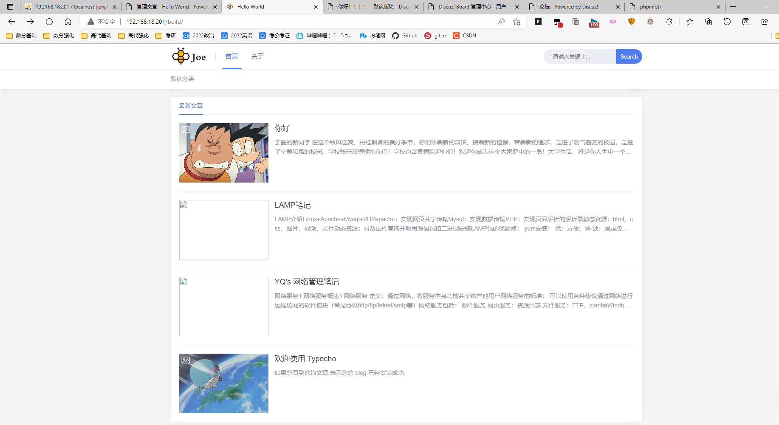
Task: Open the browser extensions menu
Action: coord(669,22)
